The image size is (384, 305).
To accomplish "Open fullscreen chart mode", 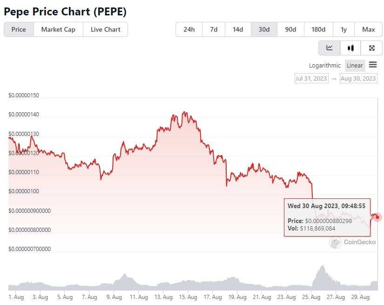I will click(371, 47).
